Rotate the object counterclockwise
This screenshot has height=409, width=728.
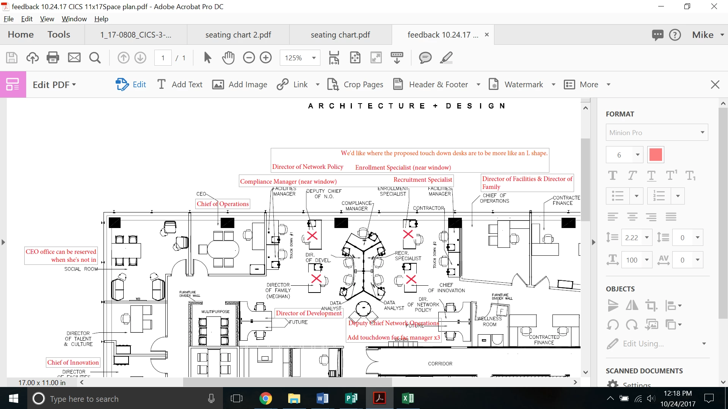pyautogui.click(x=612, y=325)
